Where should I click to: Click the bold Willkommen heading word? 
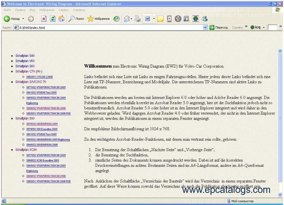[98, 66]
